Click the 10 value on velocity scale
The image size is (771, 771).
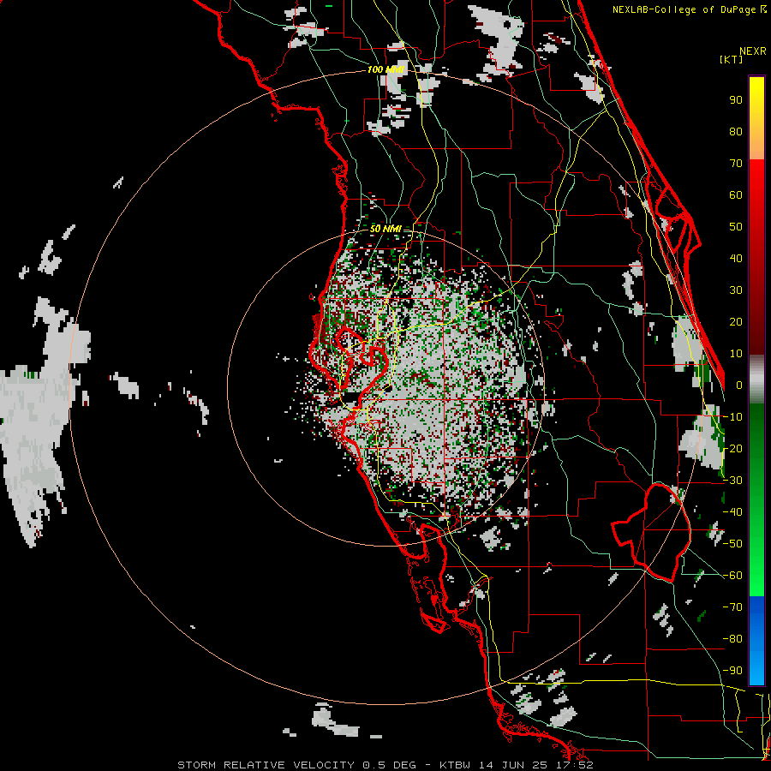click(736, 354)
